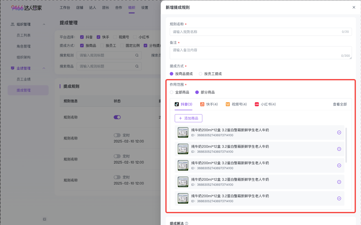Open the 工作台 top menu
361x225 pixels.
(65, 8)
